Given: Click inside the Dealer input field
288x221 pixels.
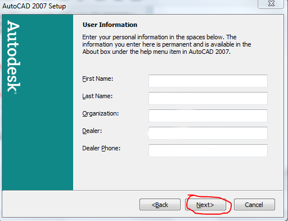Looking at the screenshot, I should [208, 133].
